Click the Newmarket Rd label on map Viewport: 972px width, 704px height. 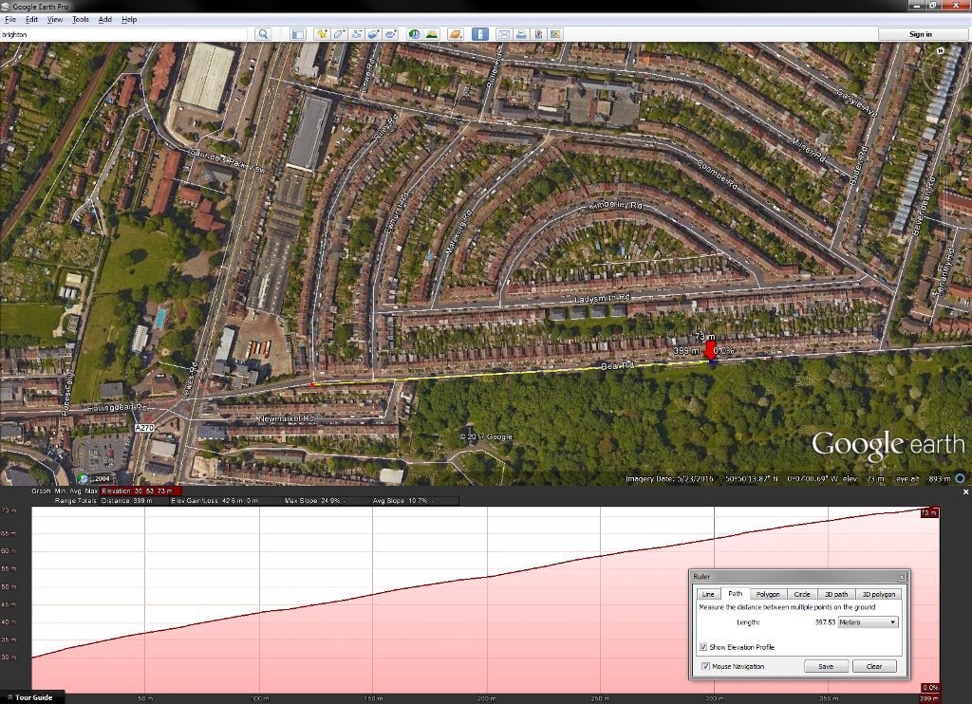pyautogui.click(x=286, y=419)
